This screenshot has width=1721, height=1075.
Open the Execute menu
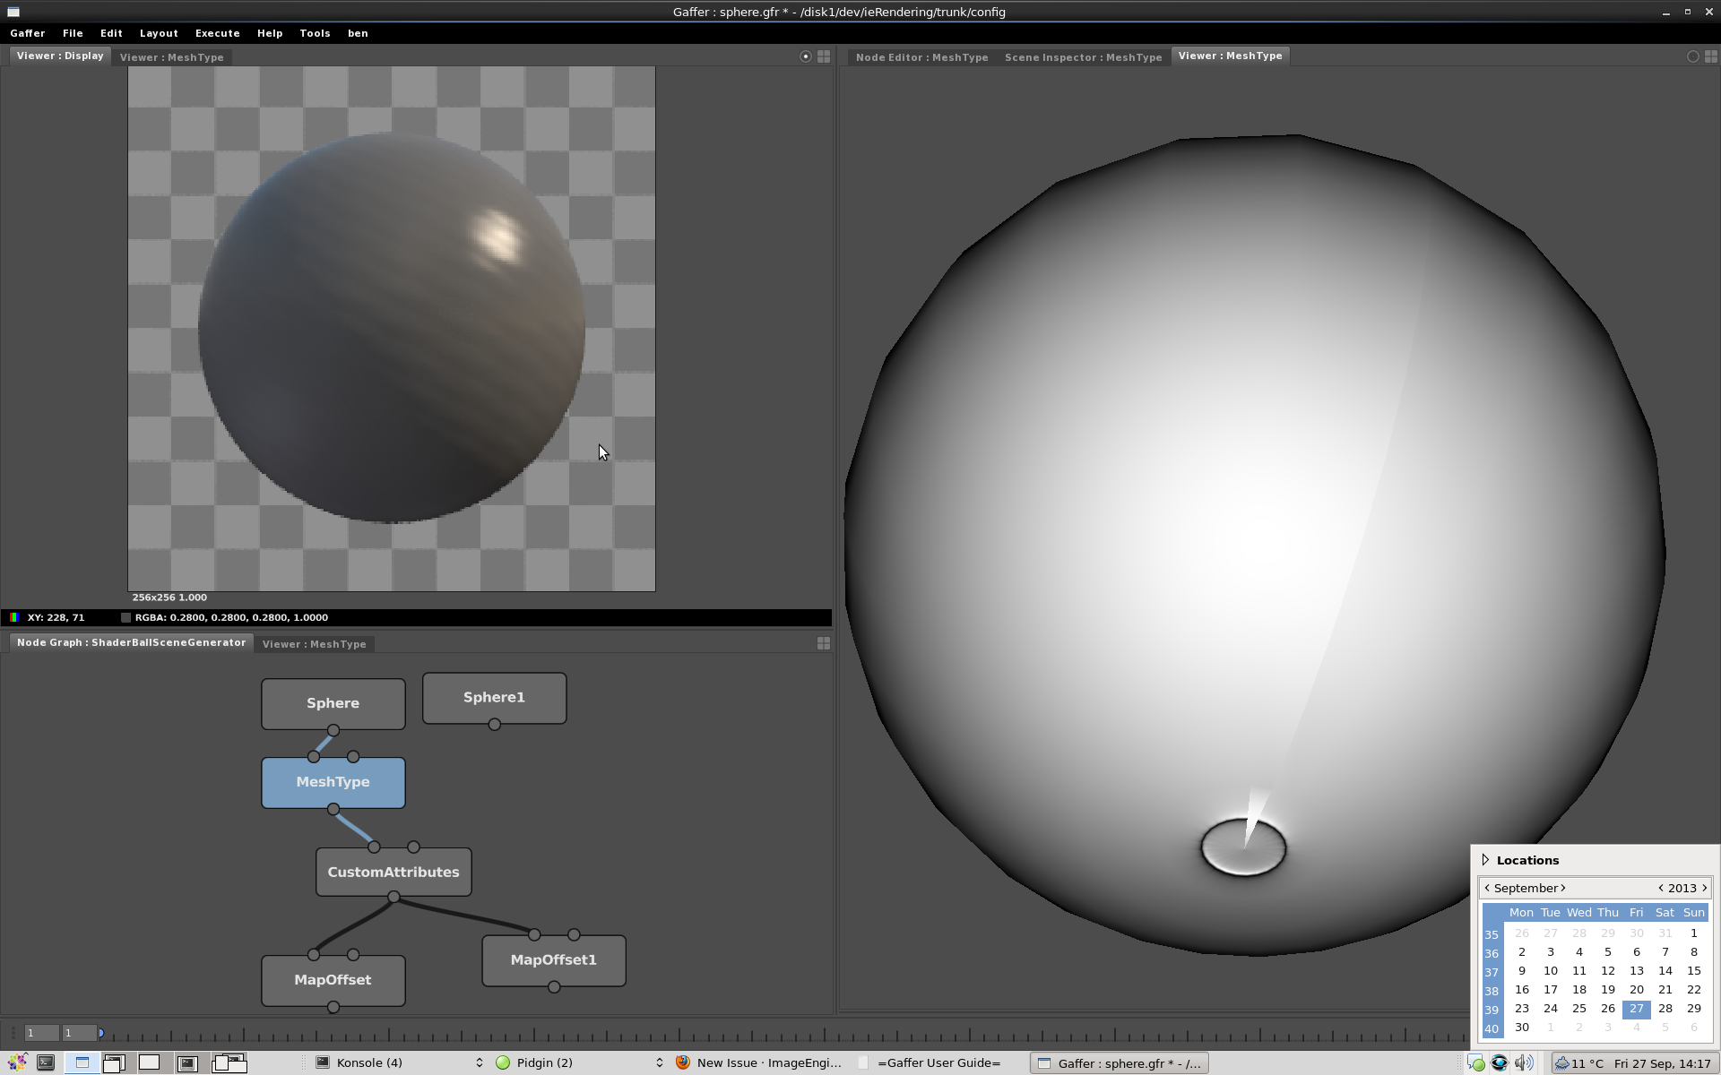click(x=218, y=33)
